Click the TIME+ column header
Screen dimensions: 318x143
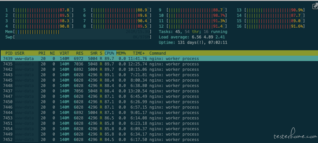click(139, 53)
